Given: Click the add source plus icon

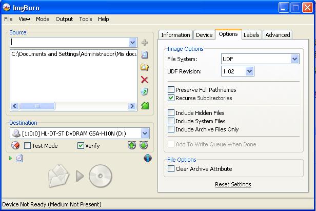Looking at the screenshot, I should pyautogui.click(x=145, y=43).
